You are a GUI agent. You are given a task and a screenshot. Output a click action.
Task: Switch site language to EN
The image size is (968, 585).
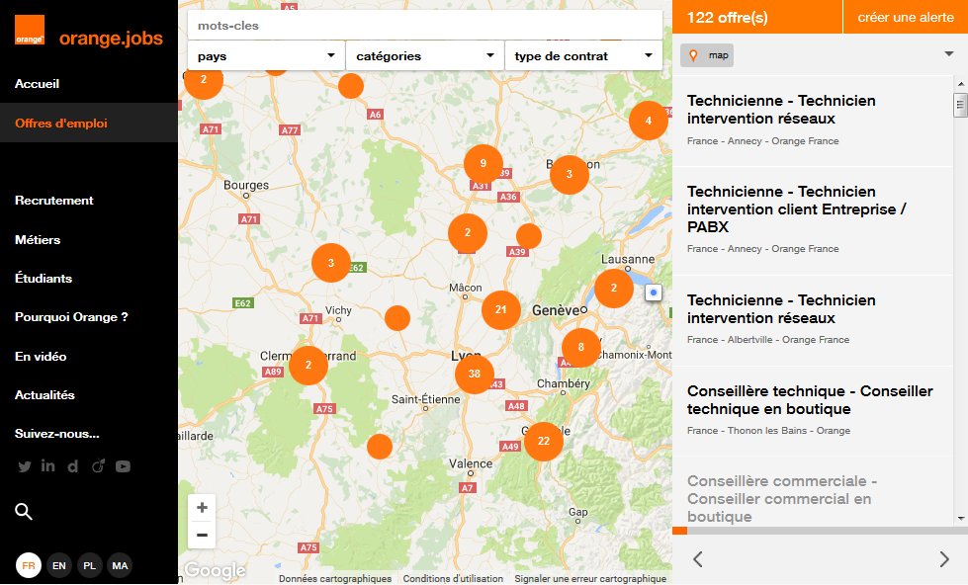tap(59, 565)
